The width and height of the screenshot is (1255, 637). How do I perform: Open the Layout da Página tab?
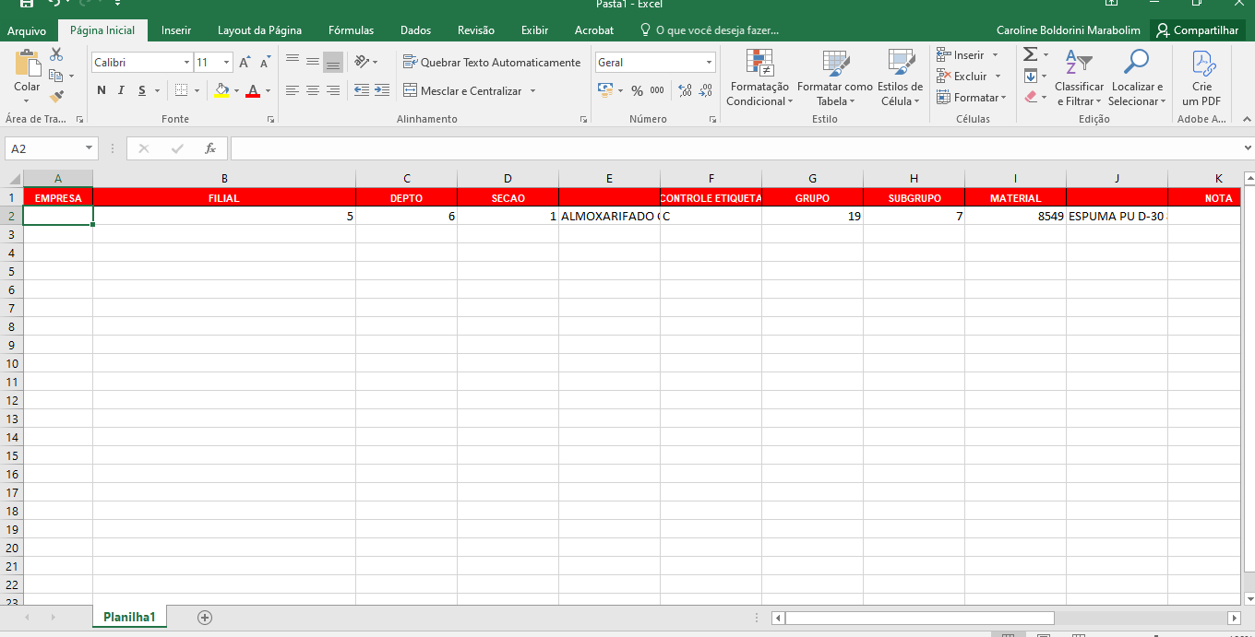(259, 30)
